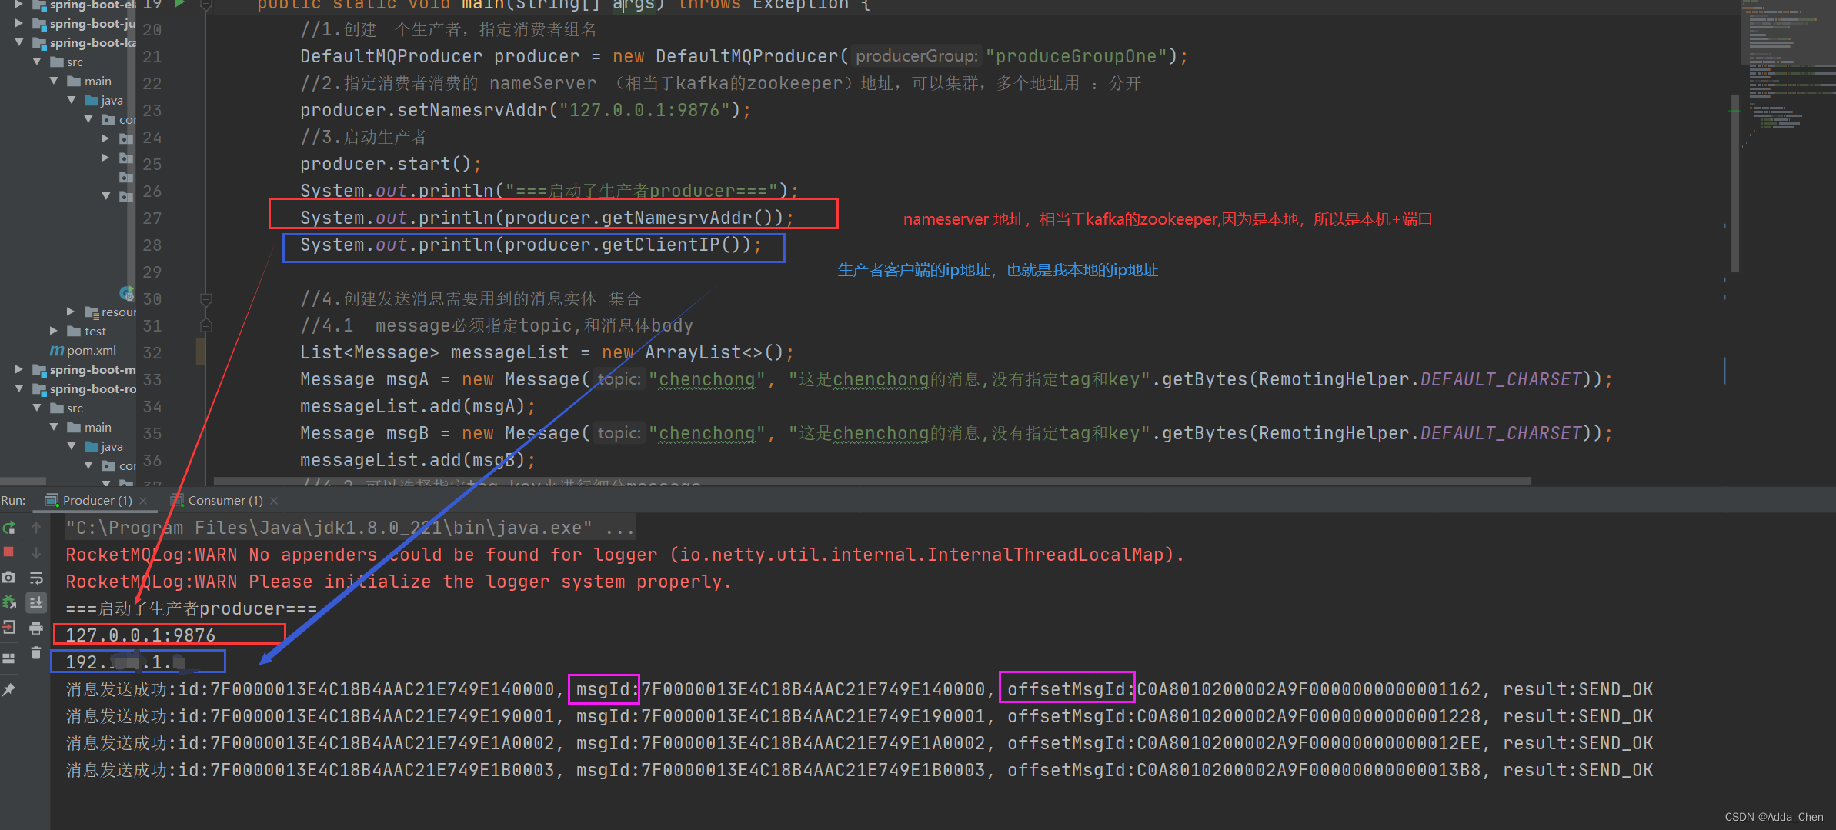Expand the spring-boot-m module
Image resolution: width=1836 pixels, height=830 pixels.
coord(19,369)
